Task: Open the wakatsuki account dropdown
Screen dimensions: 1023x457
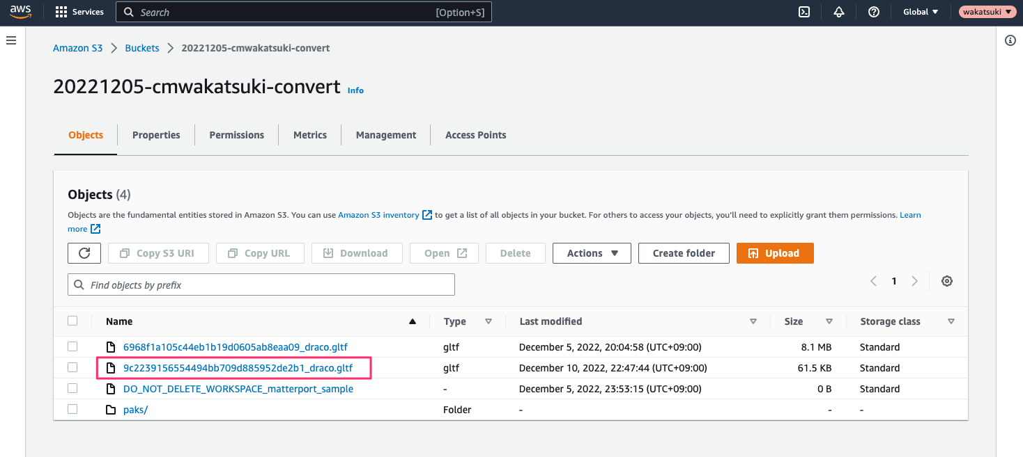Action: (x=987, y=12)
